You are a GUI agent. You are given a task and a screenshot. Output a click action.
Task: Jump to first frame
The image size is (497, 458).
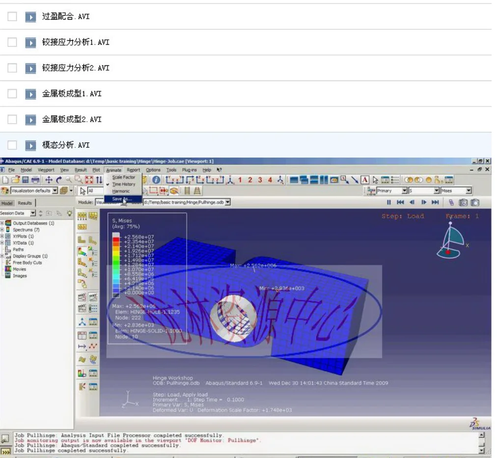coord(400,202)
